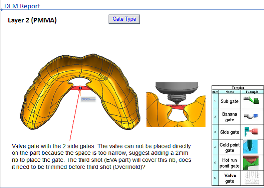Screen dimensions: 264x188
Task: Click the Gate Type button
Action: [x=124, y=19]
